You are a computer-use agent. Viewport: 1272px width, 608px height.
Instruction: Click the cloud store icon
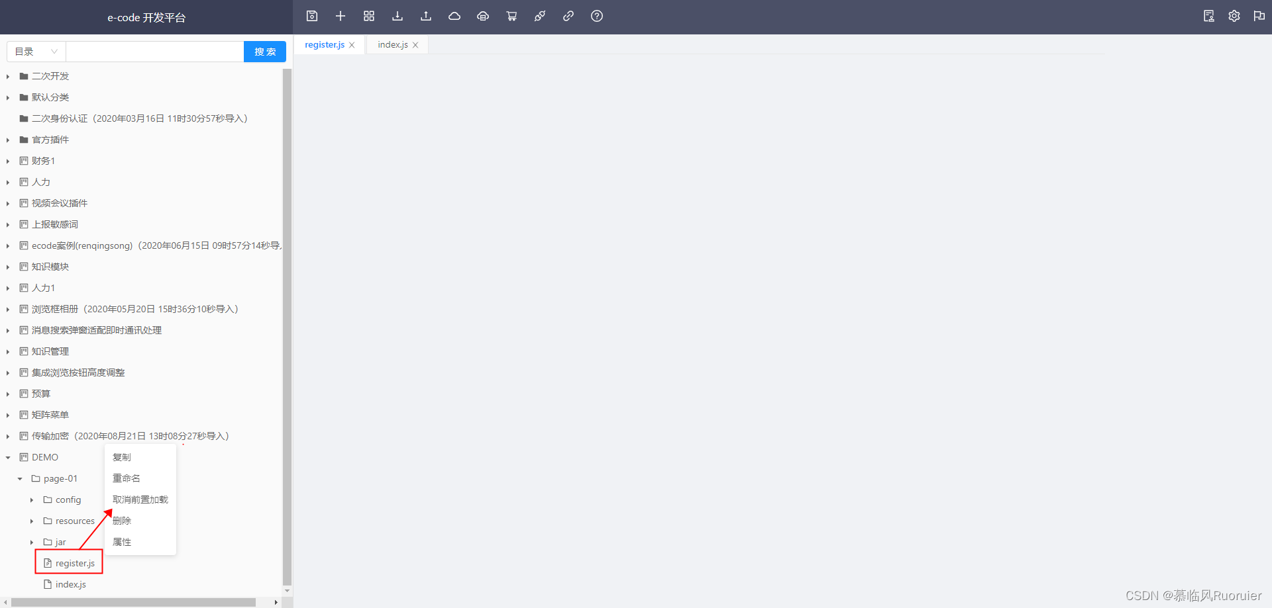[483, 16]
